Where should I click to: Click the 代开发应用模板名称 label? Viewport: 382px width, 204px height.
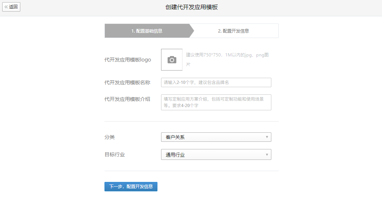(x=127, y=82)
